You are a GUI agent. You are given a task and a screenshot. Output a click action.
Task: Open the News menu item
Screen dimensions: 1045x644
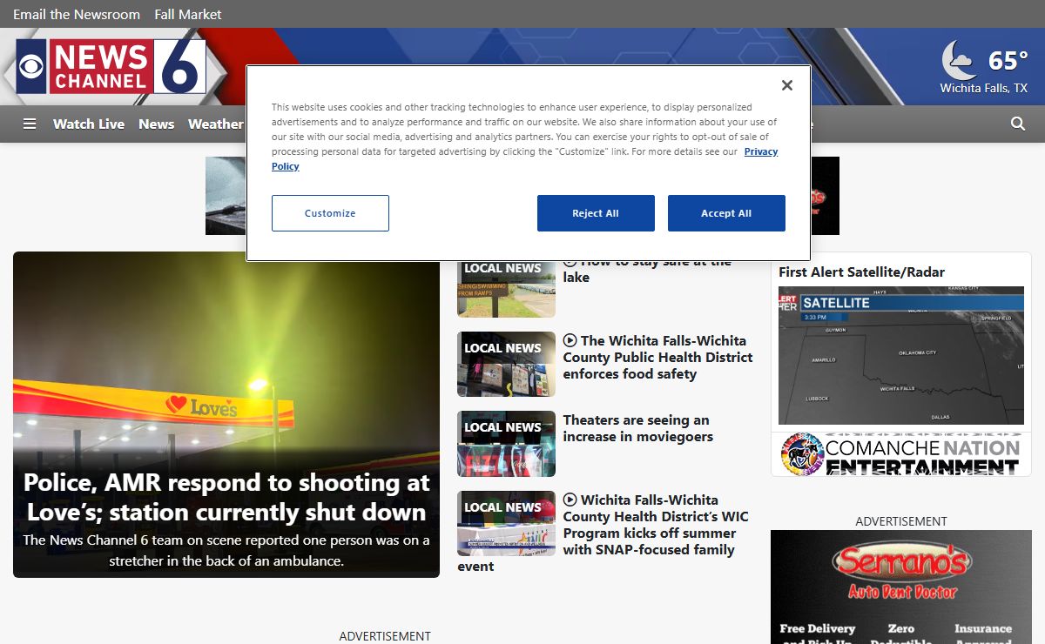[x=157, y=124]
